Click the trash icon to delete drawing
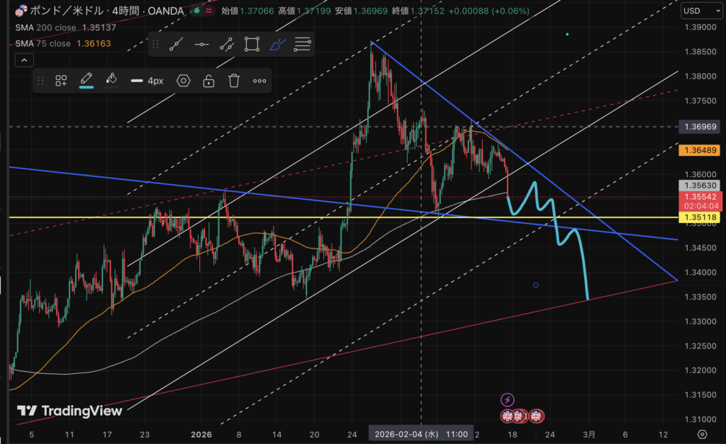 point(234,81)
